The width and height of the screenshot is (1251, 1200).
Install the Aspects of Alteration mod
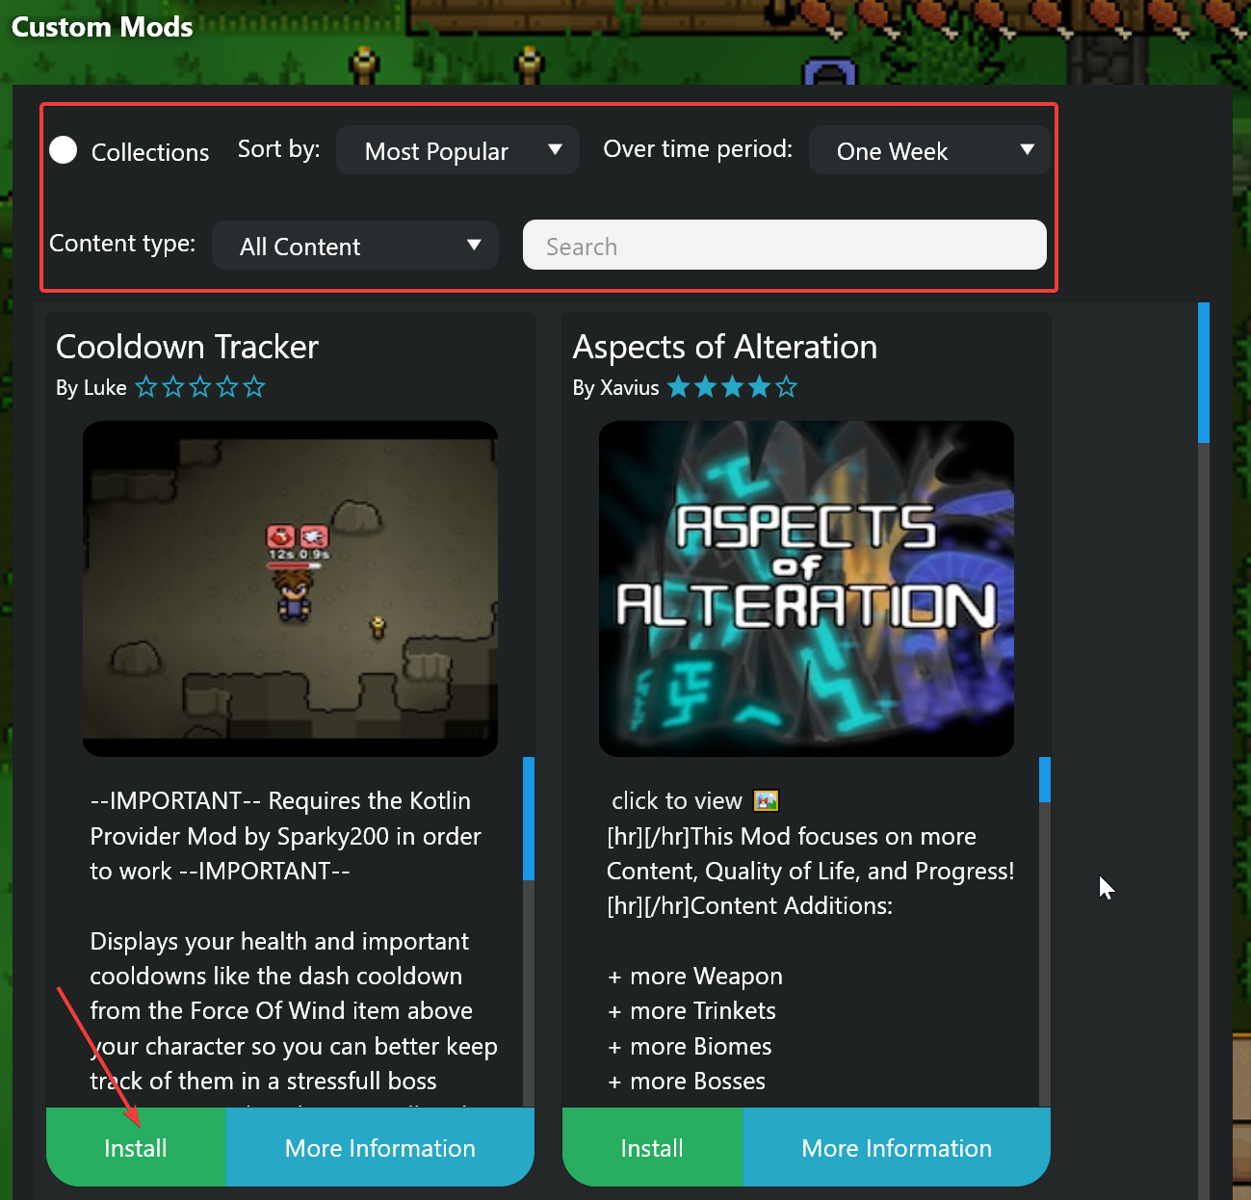tap(652, 1147)
